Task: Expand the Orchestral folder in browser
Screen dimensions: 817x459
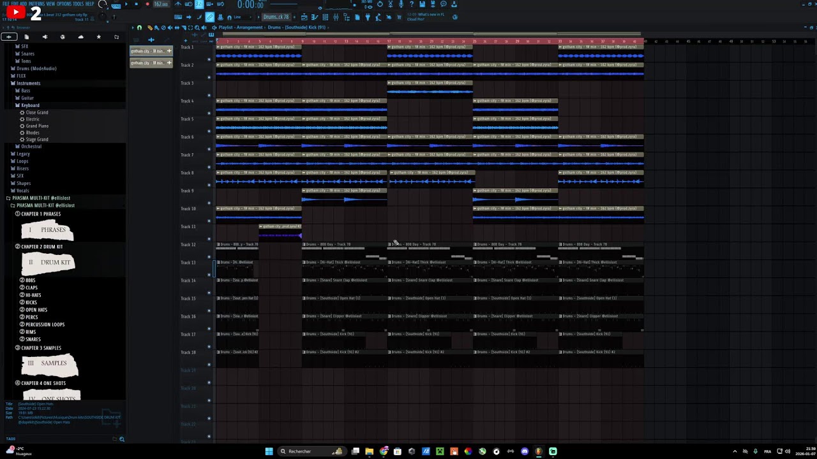Action: tap(31, 147)
